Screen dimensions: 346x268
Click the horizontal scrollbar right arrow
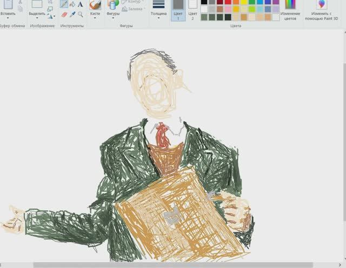coord(340,265)
